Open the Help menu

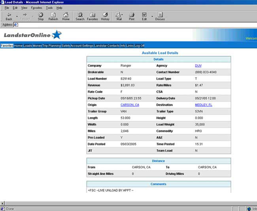59,8
